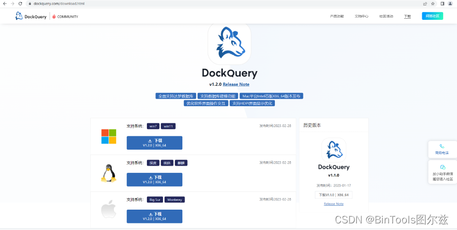Click the phone consultation floating card
Screen dimensions: 457x230
click(442, 149)
